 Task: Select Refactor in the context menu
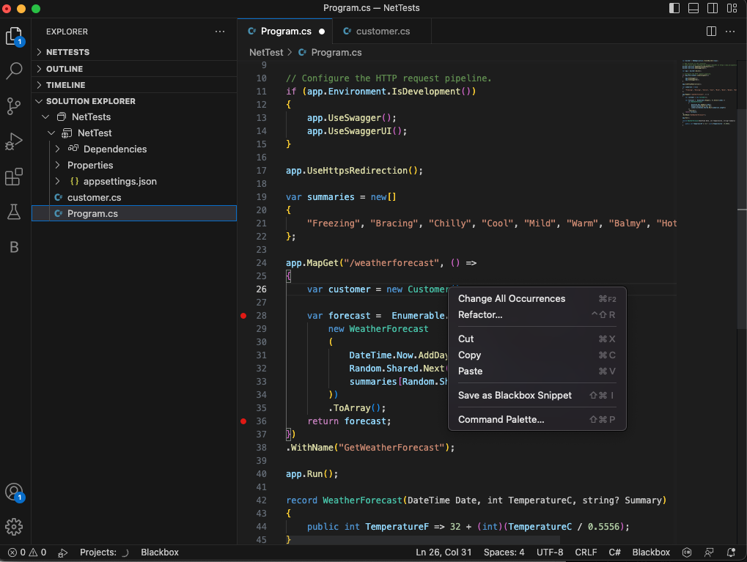click(x=482, y=314)
